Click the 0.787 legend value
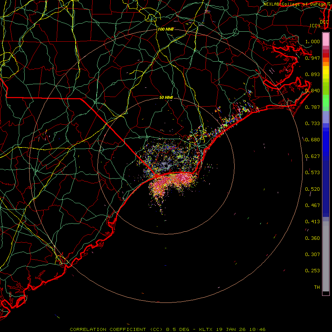The height and width of the screenshot is (332, 332). 312,107
